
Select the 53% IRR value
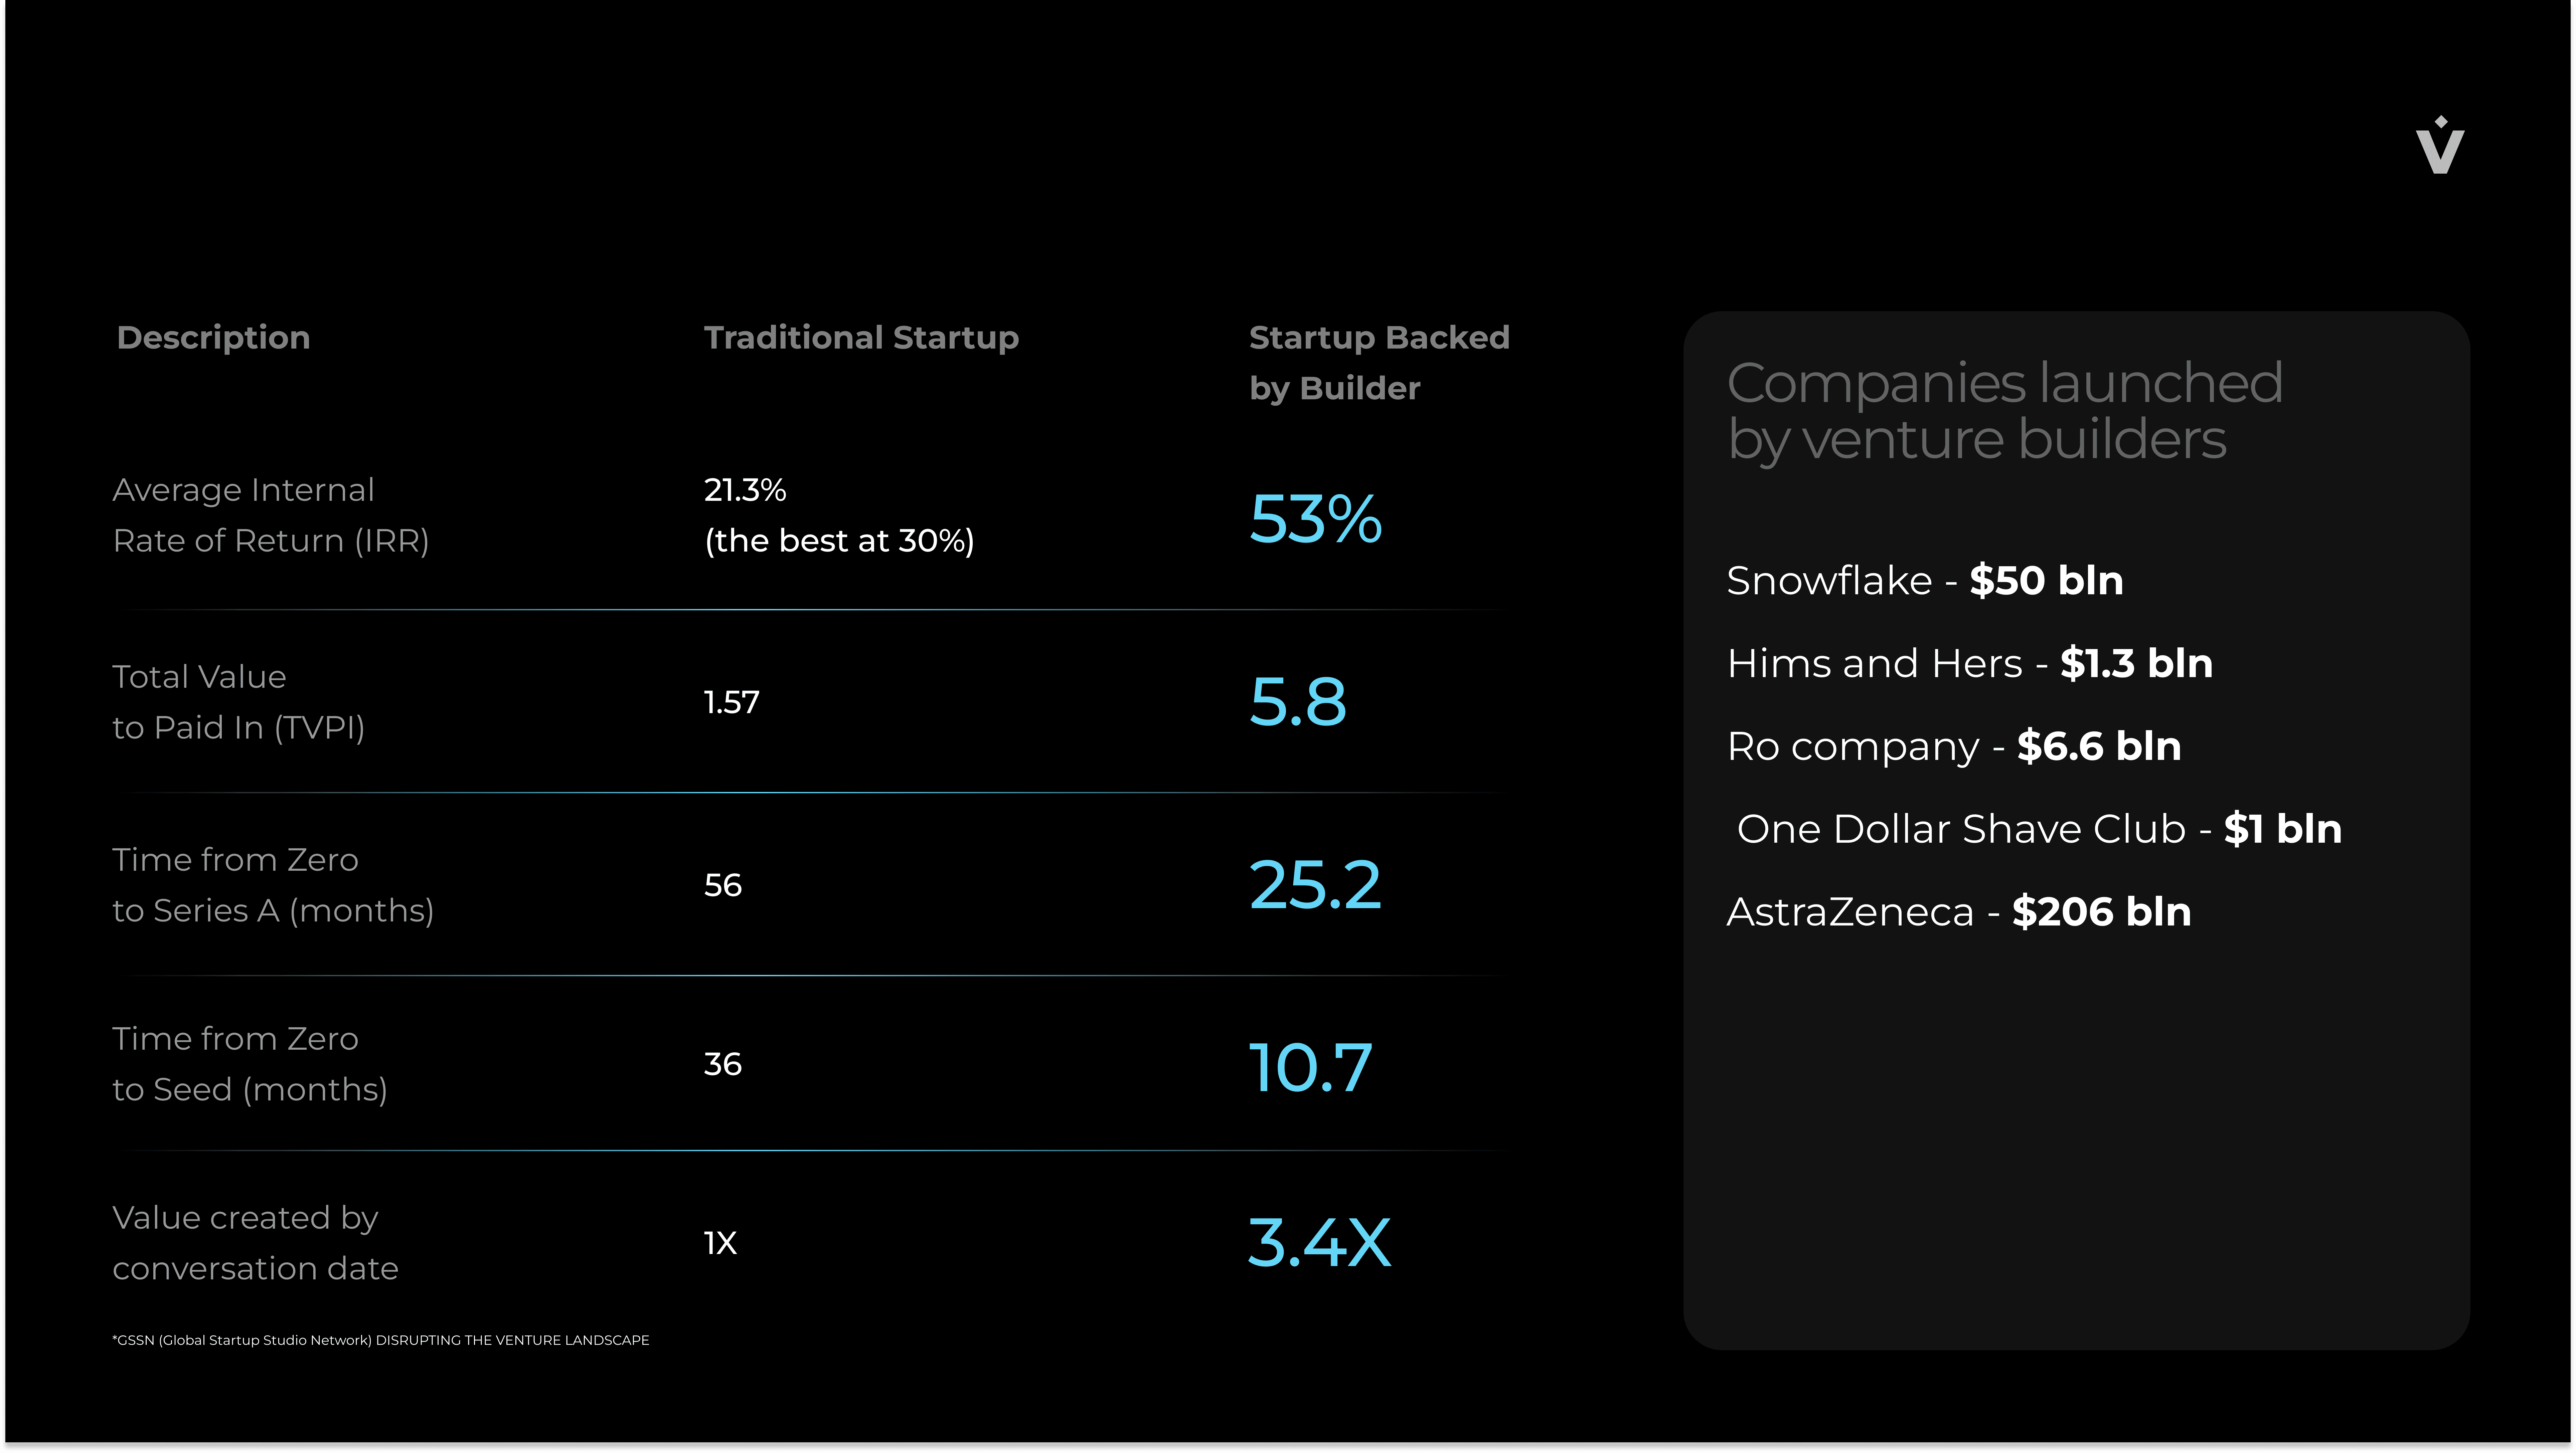click(1315, 518)
